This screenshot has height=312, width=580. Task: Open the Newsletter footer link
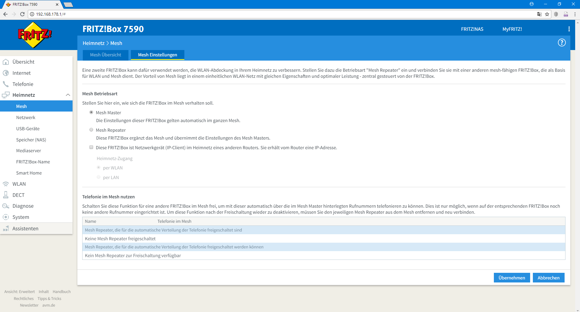[x=29, y=305]
